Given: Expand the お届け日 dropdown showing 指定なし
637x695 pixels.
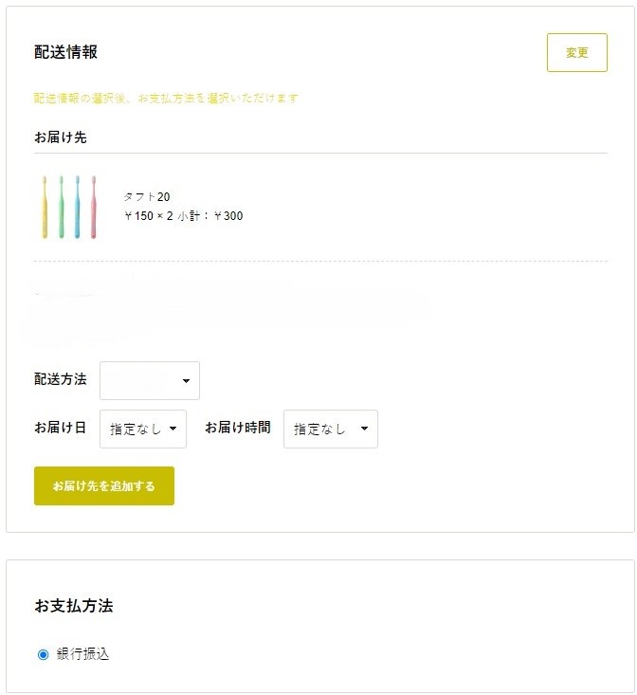Looking at the screenshot, I should pyautogui.click(x=143, y=429).
